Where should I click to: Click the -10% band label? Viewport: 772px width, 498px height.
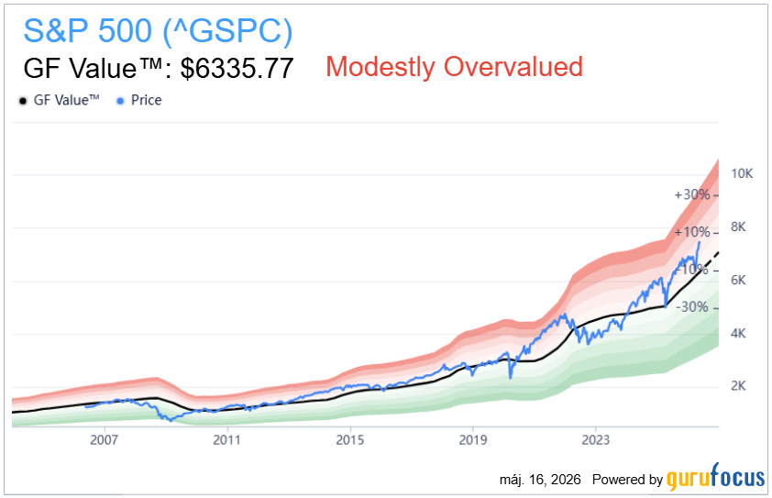[x=692, y=270]
